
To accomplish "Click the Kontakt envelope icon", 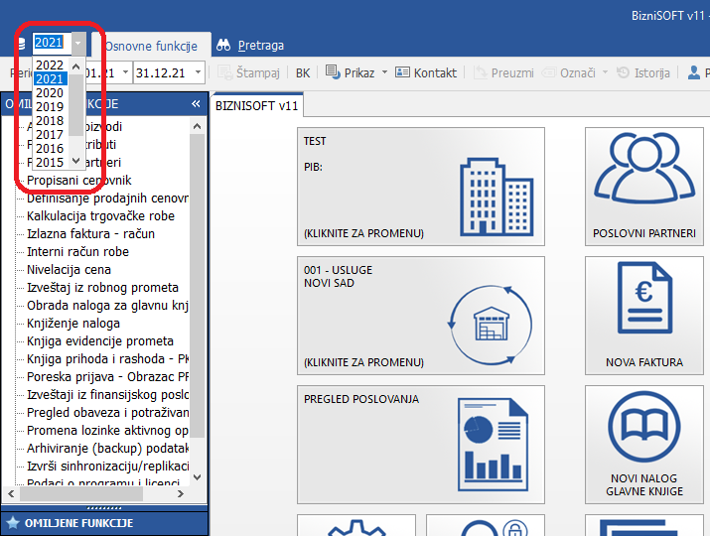I will point(403,72).
